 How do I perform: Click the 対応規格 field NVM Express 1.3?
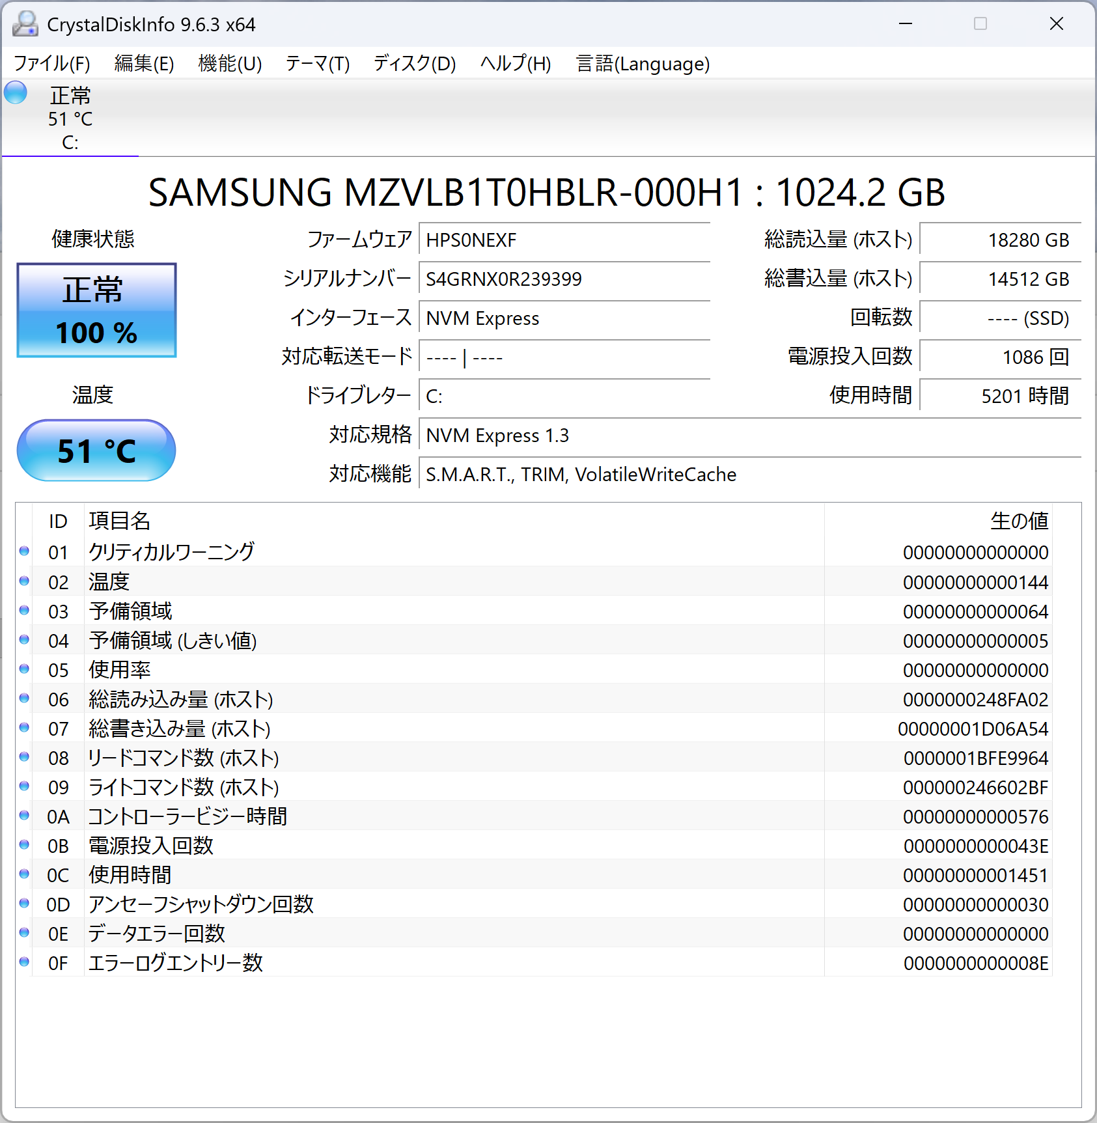coord(750,435)
